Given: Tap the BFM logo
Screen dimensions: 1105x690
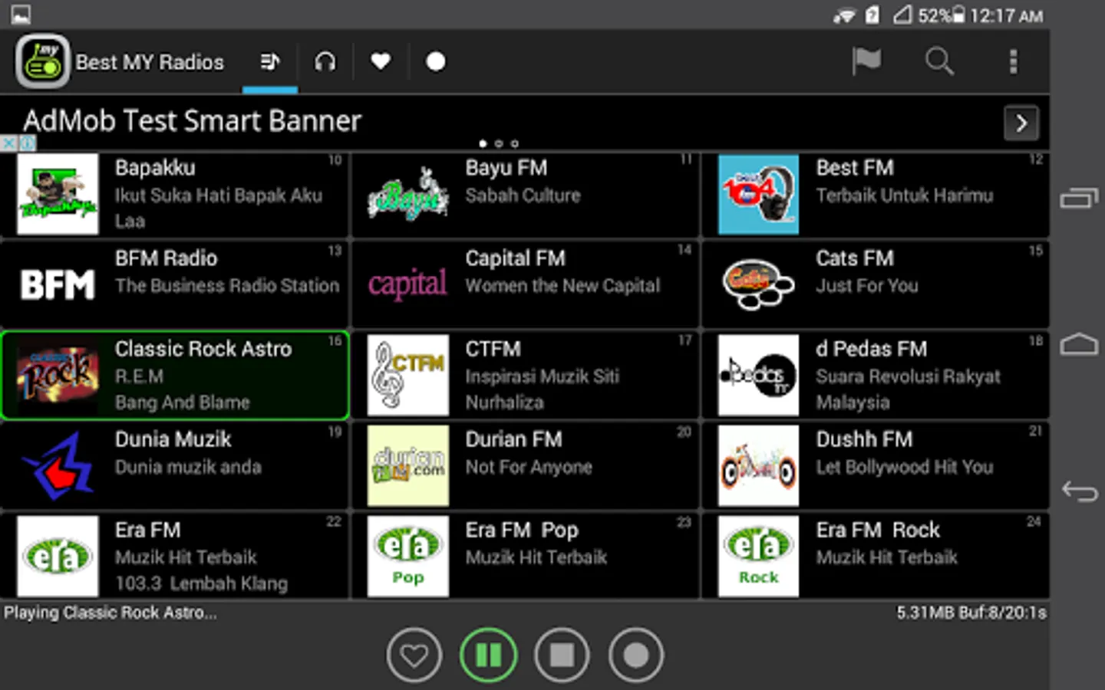Looking at the screenshot, I should tap(58, 284).
